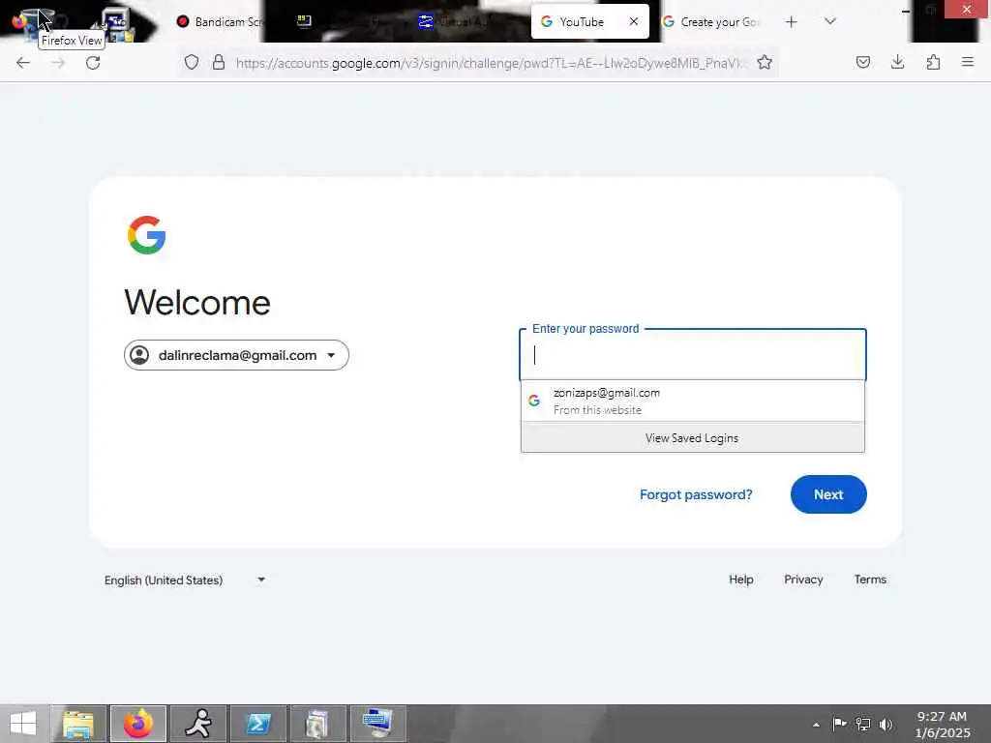
Task: Follow the Forgot password? link
Action: click(x=696, y=494)
